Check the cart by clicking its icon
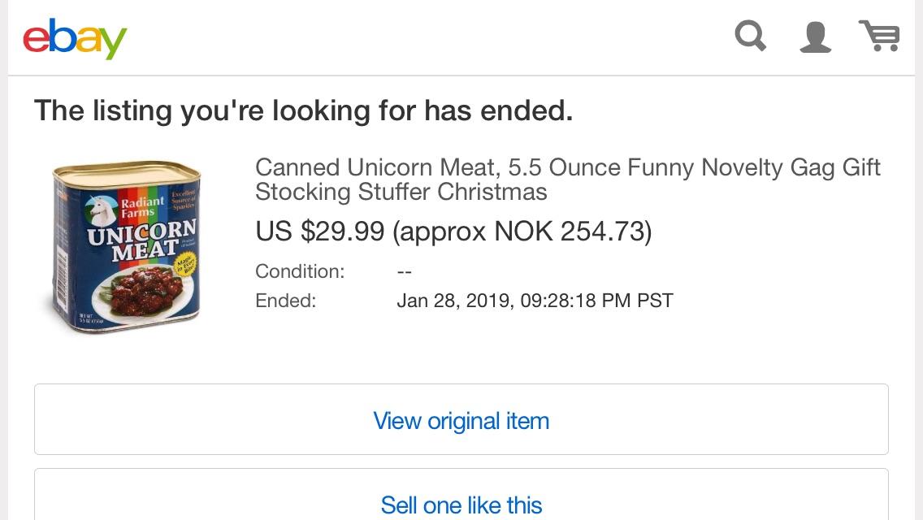This screenshot has width=923, height=520. [879, 37]
